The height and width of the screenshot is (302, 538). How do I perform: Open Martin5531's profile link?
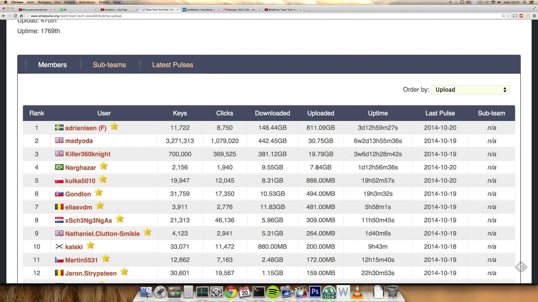pos(82,260)
